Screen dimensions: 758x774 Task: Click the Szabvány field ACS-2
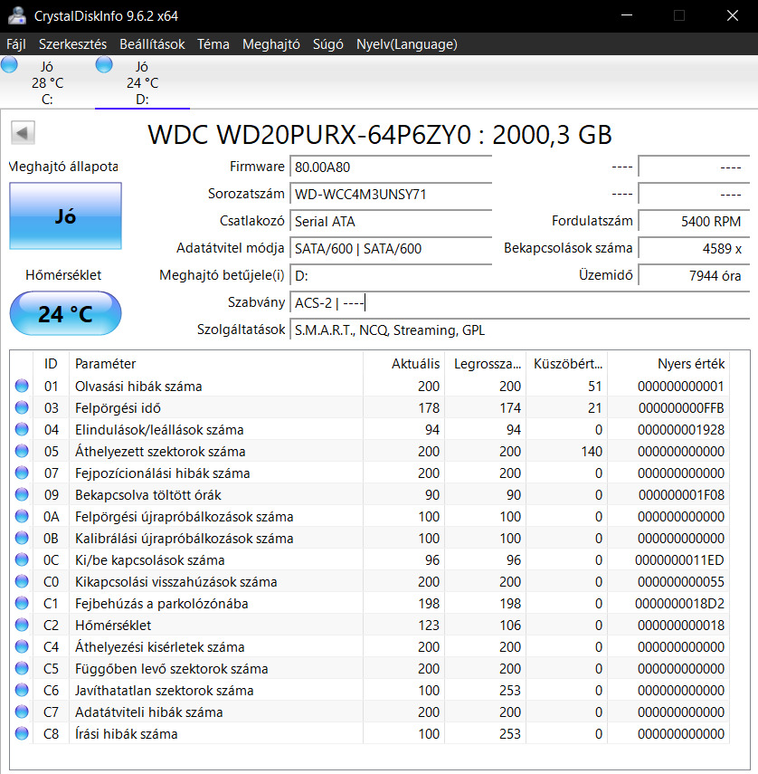tap(520, 302)
